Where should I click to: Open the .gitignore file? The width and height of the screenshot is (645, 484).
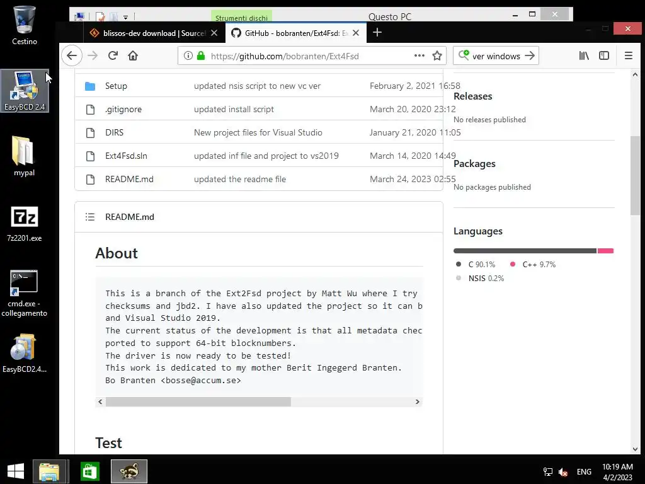[x=123, y=109]
